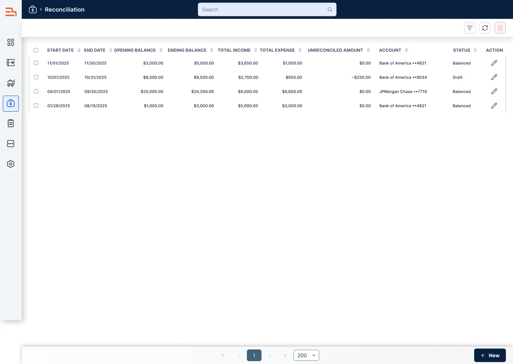Refresh the reconciliation list
Screen dimensions: 513x364
tap(485, 28)
